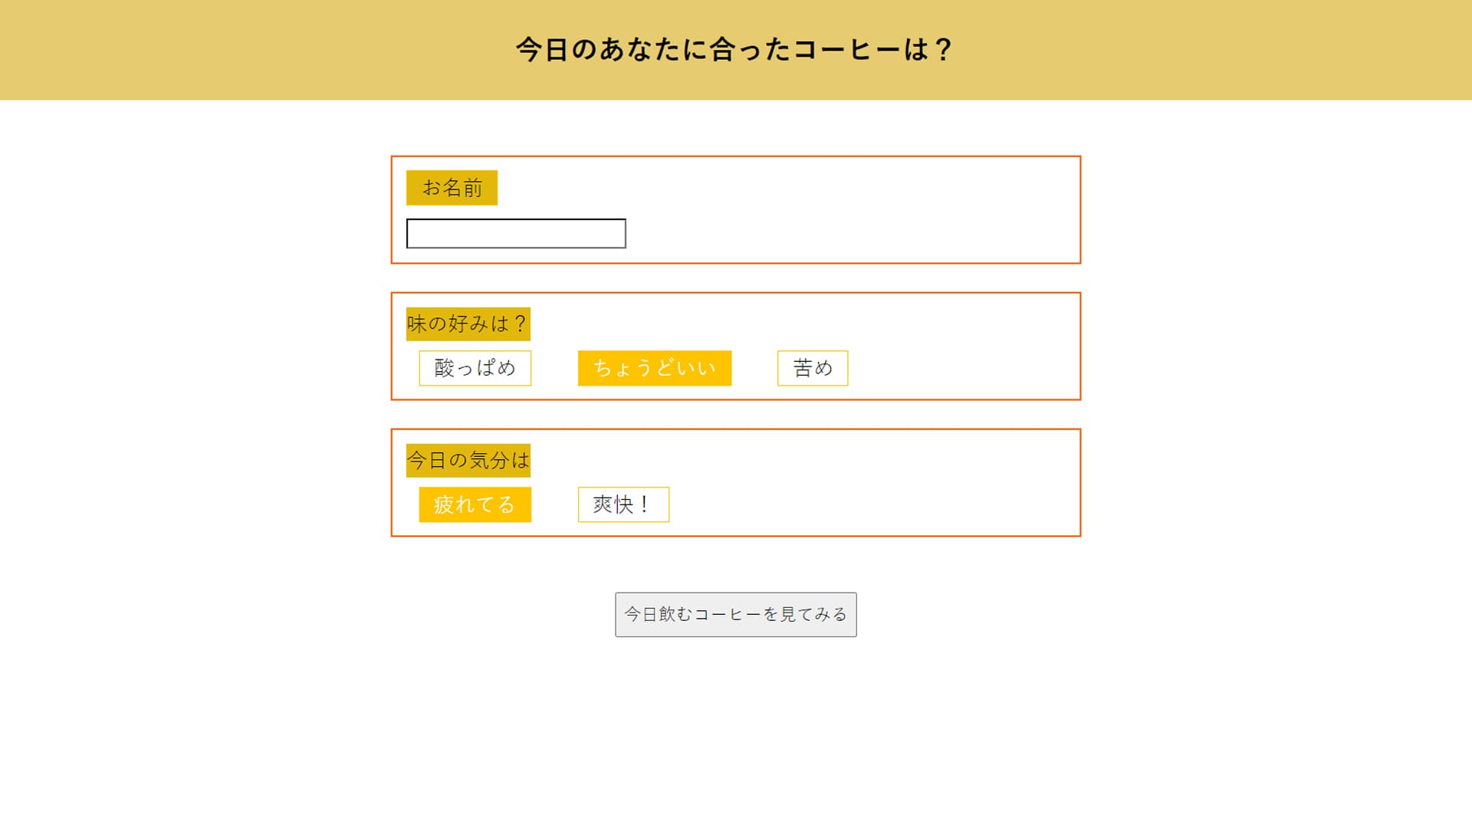The width and height of the screenshot is (1472, 828).
Task: Choose the 苦め taste option
Action: click(x=813, y=368)
